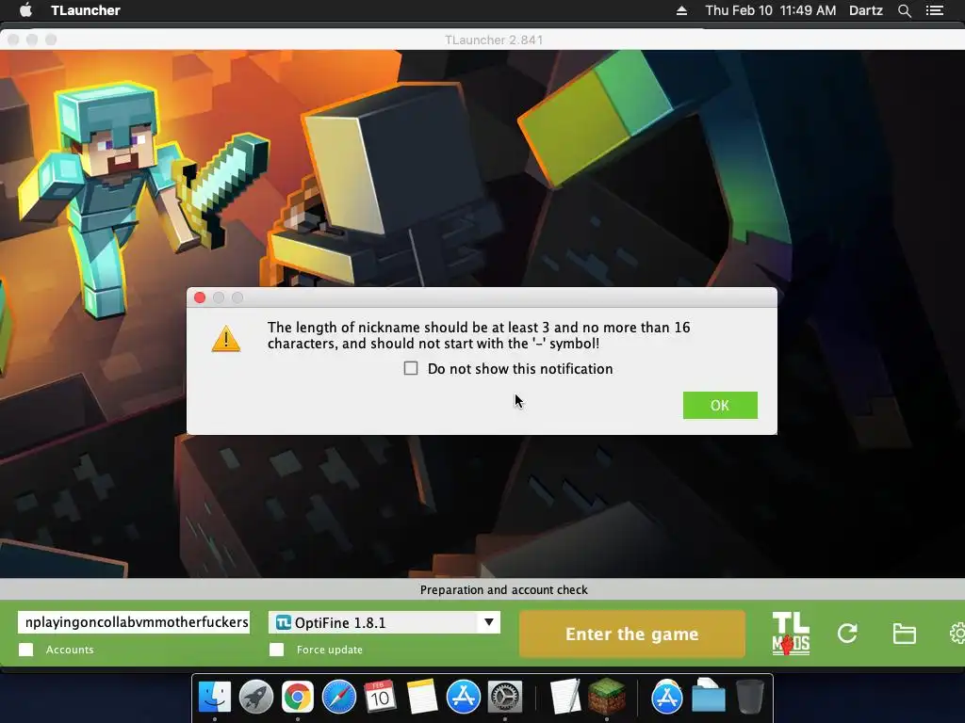This screenshot has width=965, height=723.
Task: Open Spotlight search magnifier
Action: point(904,10)
